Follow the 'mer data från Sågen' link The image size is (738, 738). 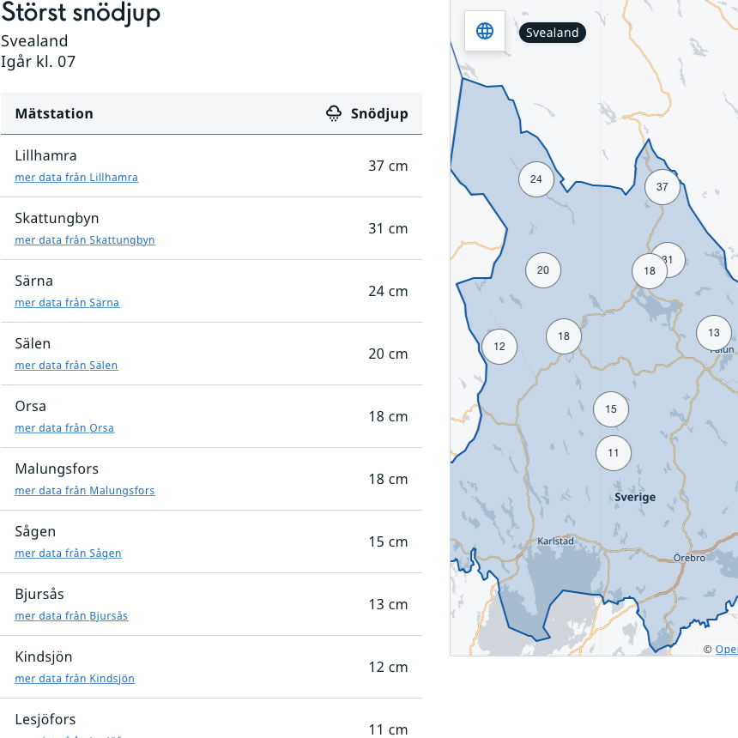68,553
